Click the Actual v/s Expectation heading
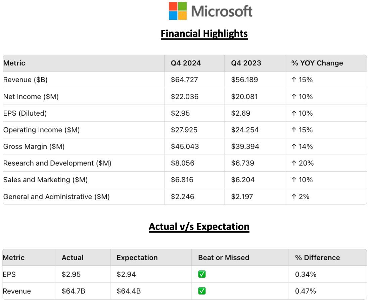 [199, 227]
